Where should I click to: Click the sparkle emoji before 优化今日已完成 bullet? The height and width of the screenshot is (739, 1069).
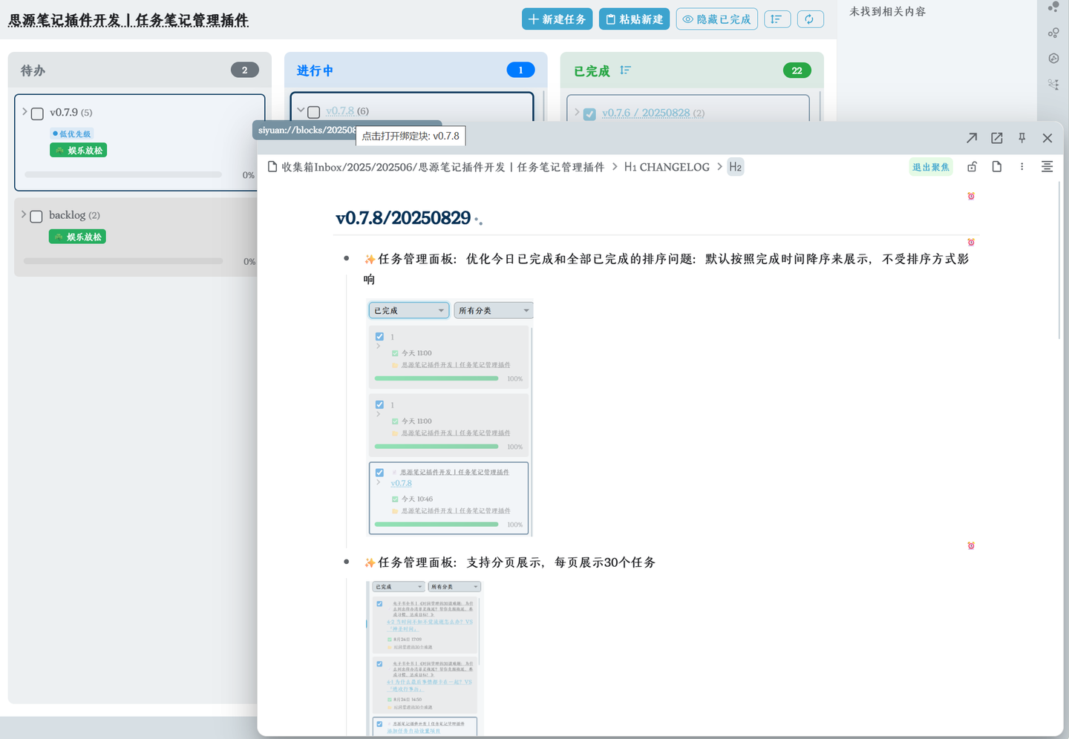(x=370, y=259)
